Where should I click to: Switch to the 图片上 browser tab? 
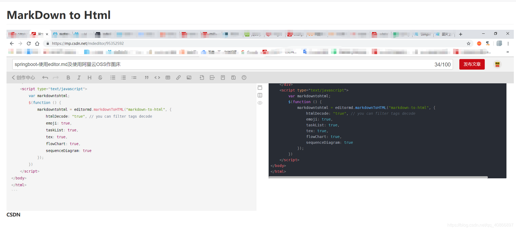444,34
